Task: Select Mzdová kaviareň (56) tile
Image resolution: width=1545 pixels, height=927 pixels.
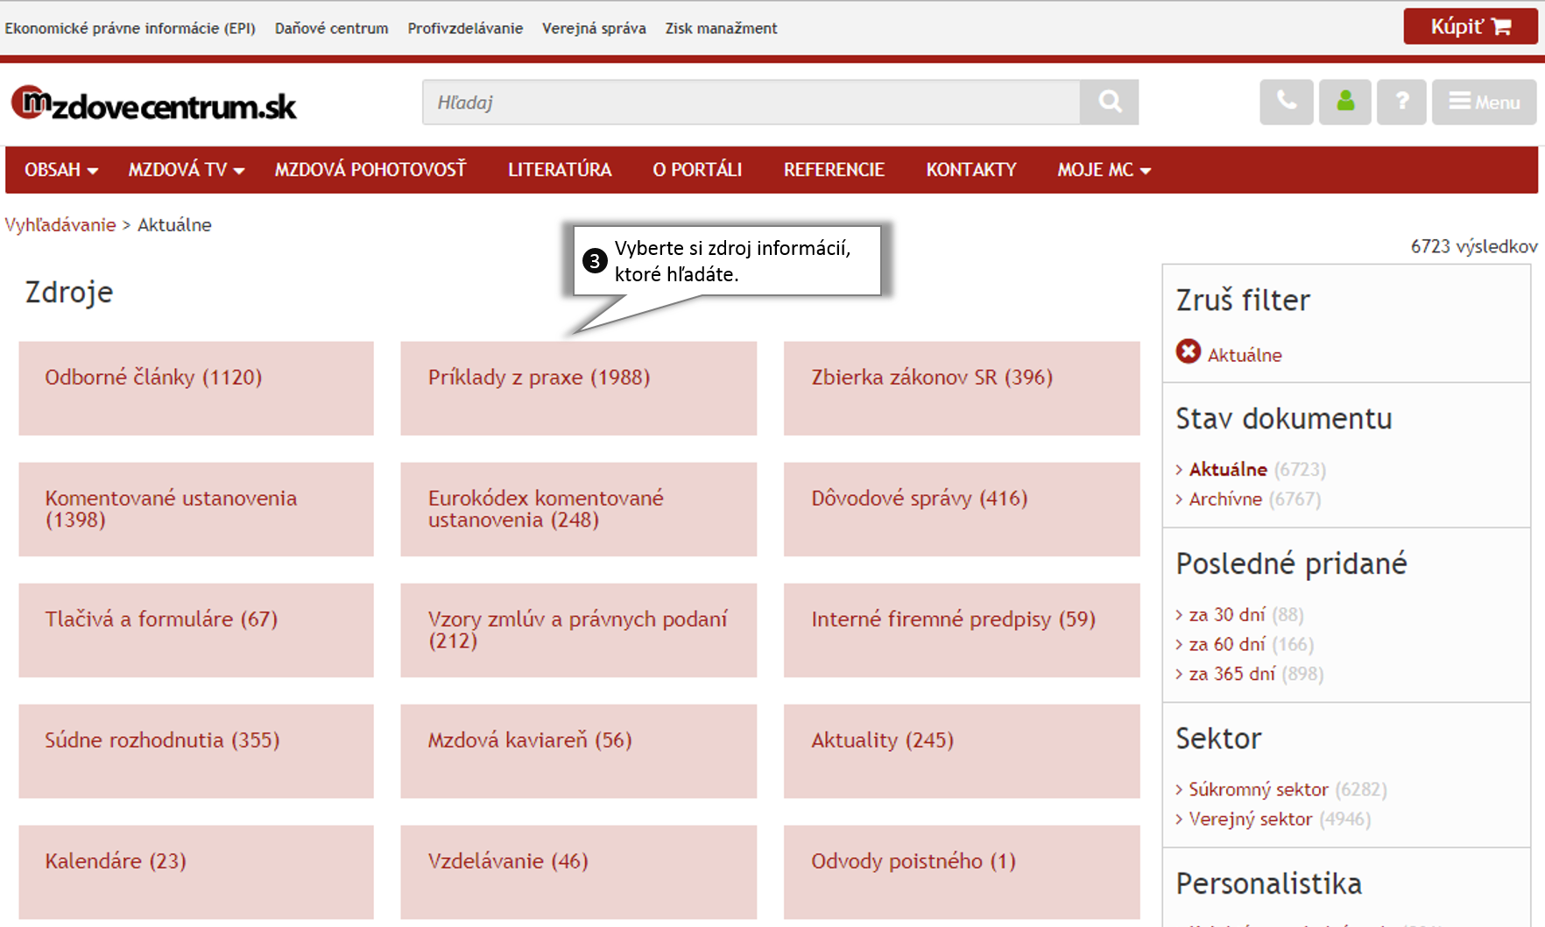Action: 578,751
